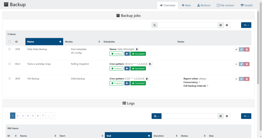Go to logs page 3

pyautogui.click(x=23, y=116)
